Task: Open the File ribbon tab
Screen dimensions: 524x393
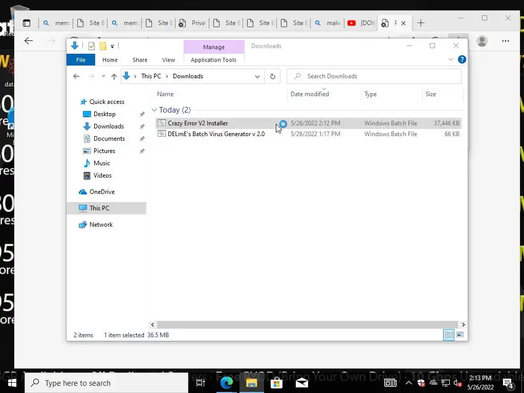Action: coord(81,60)
